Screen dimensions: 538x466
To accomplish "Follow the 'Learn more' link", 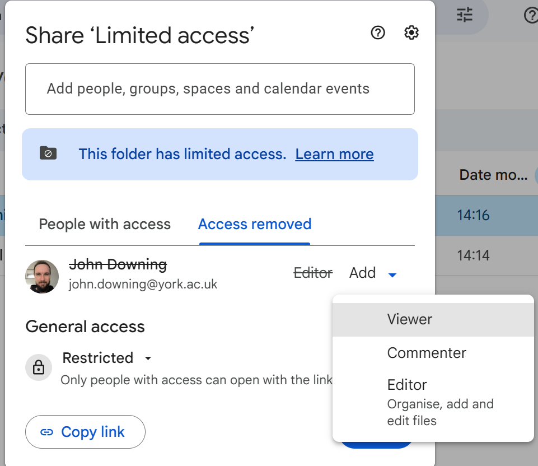I will [334, 154].
